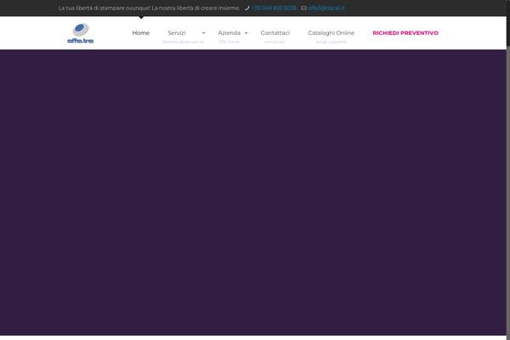The height and width of the screenshot is (340, 510).
Task: Click the phone handset icon in top bar
Action: coord(247,8)
